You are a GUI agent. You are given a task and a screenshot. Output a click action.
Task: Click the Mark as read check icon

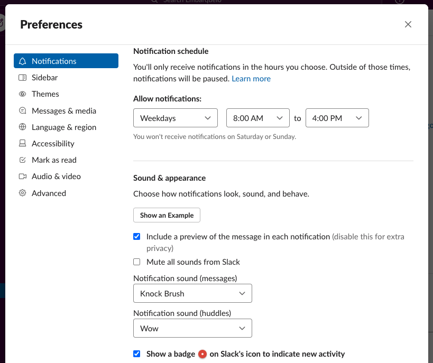[22, 160]
